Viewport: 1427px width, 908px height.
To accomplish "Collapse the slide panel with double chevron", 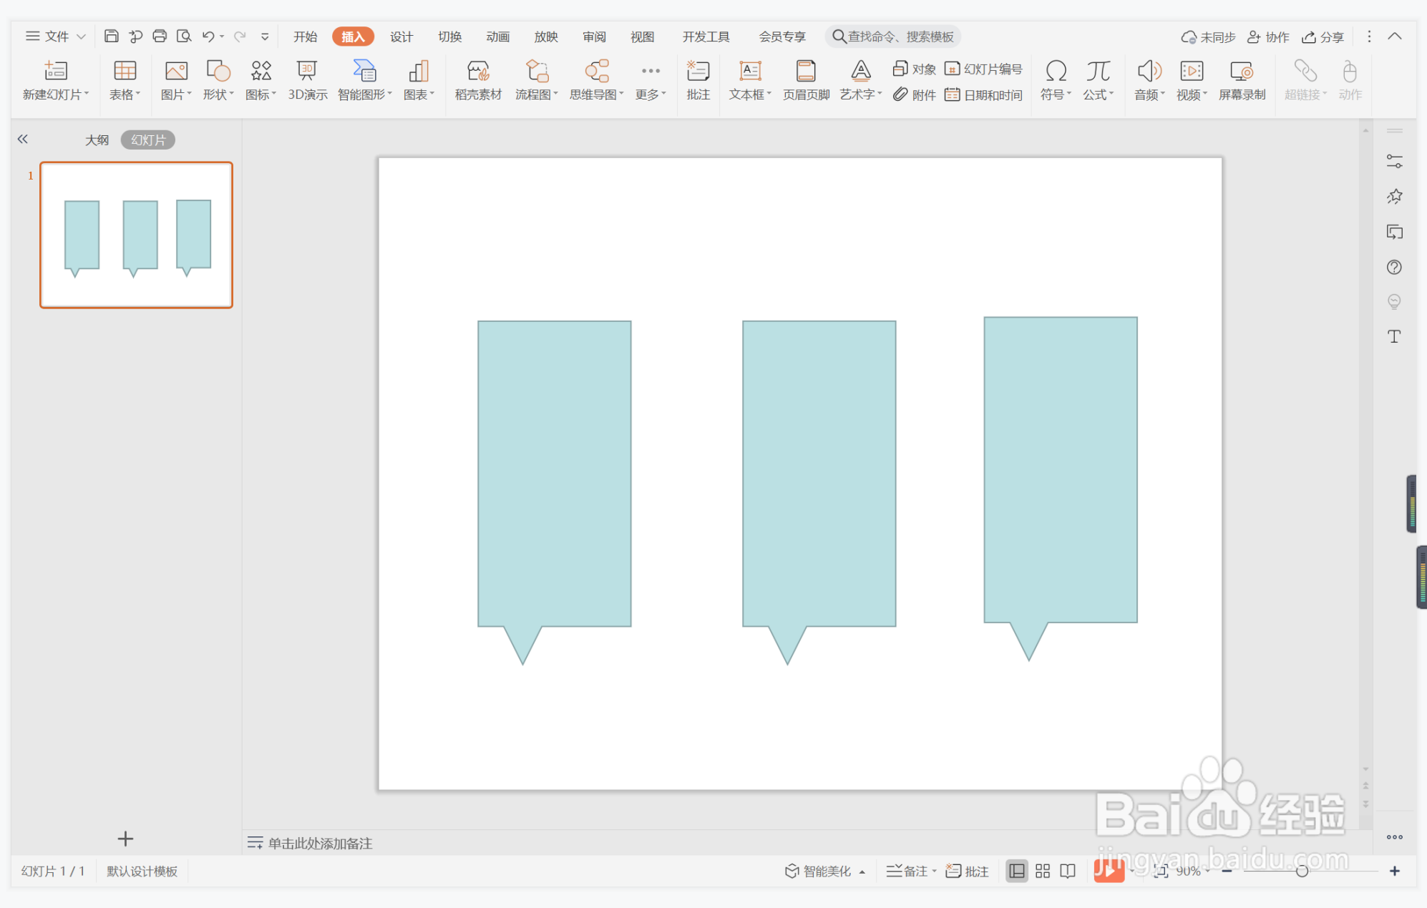I will point(23,140).
